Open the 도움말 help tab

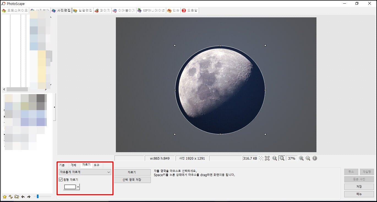pyautogui.click(x=190, y=10)
